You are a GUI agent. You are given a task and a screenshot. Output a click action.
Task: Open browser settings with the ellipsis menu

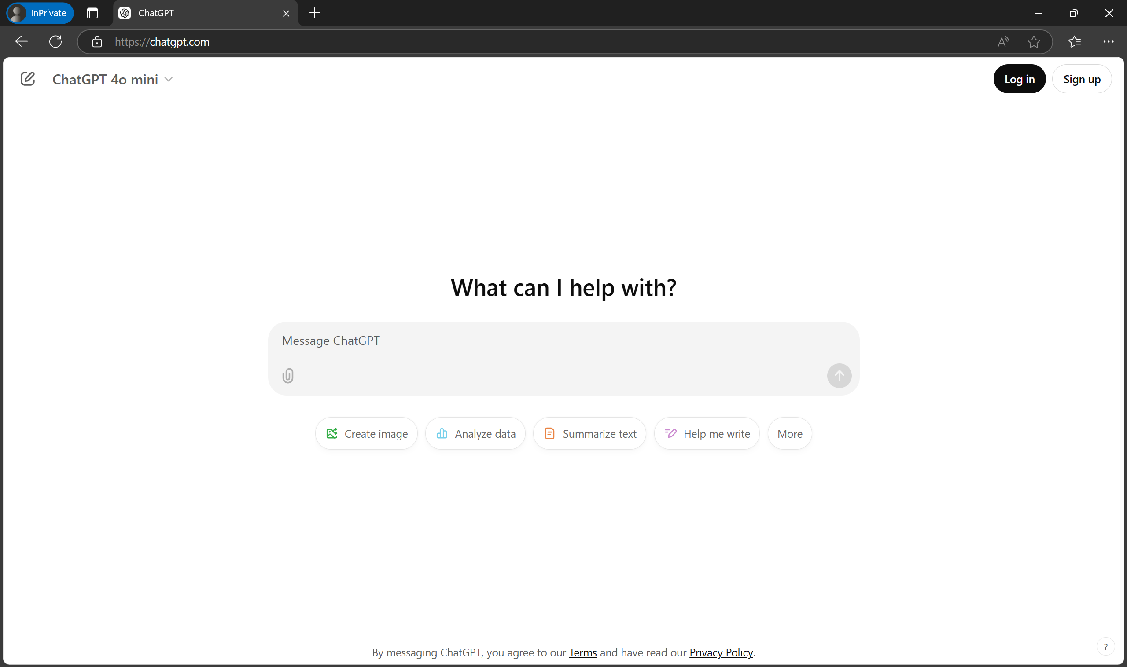click(x=1108, y=41)
